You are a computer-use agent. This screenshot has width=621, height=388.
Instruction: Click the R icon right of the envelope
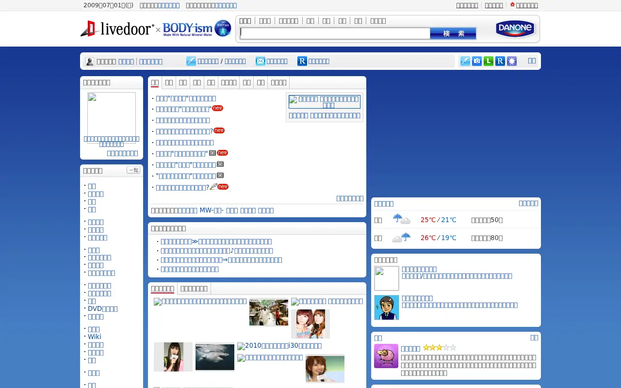click(x=302, y=61)
